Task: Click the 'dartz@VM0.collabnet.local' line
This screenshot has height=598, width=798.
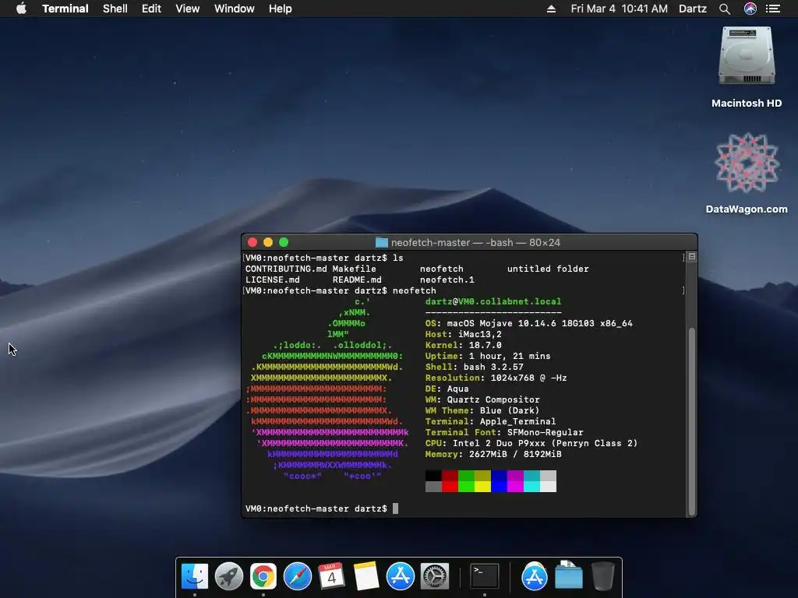Action: pos(493,301)
